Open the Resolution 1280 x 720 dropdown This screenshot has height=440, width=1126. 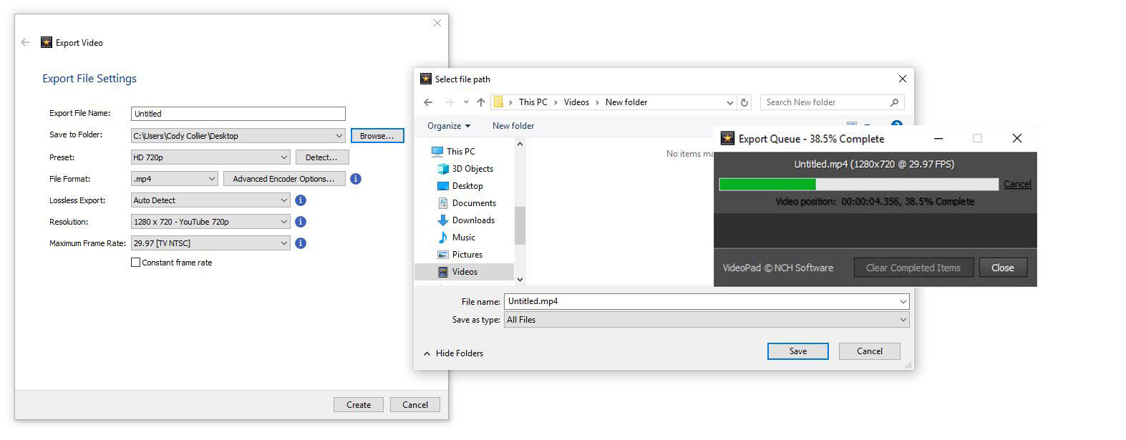point(210,222)
